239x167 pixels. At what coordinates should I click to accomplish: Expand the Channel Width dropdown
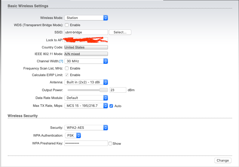click(86, 61)
